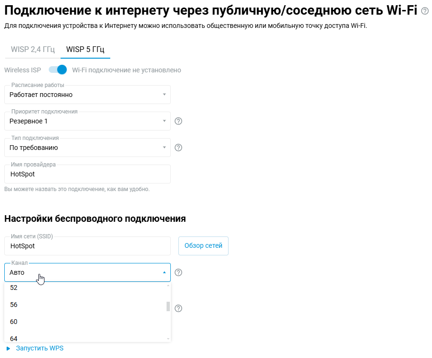Collapse the Канал dropdown showing Авто

[88, 272]
